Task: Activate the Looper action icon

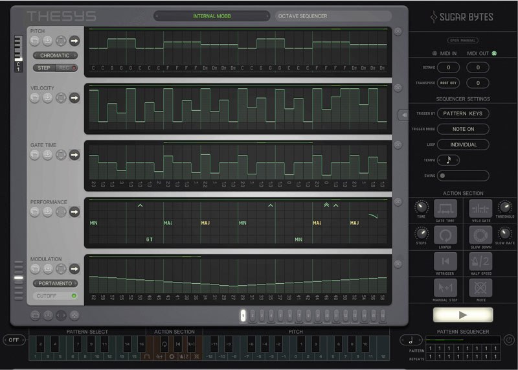Action: point(445,235)
